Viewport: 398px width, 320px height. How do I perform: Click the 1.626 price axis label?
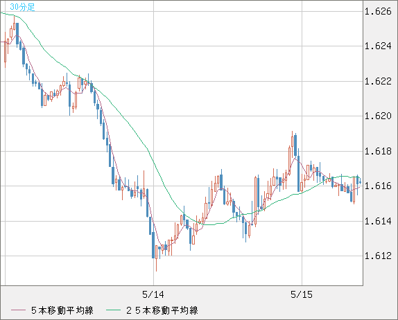tap(378, 11)
